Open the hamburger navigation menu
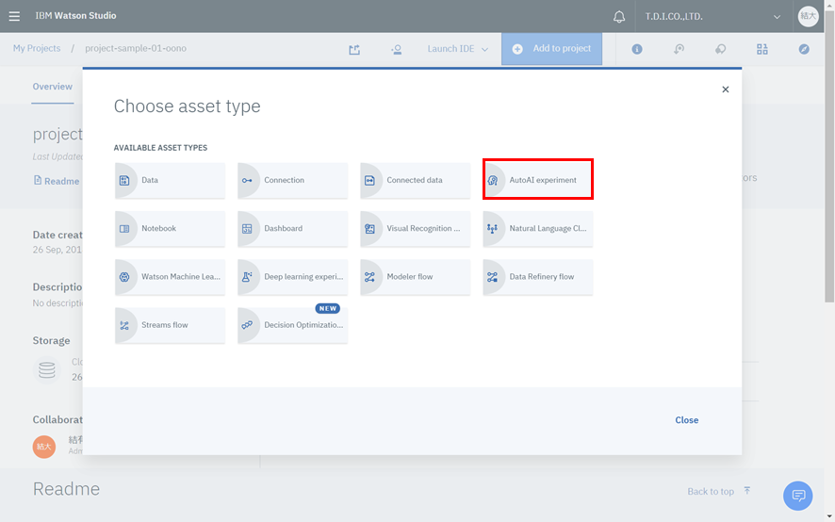Image resolution: width=835 pixels, height=522 pixels. click(x=14, y=16)
